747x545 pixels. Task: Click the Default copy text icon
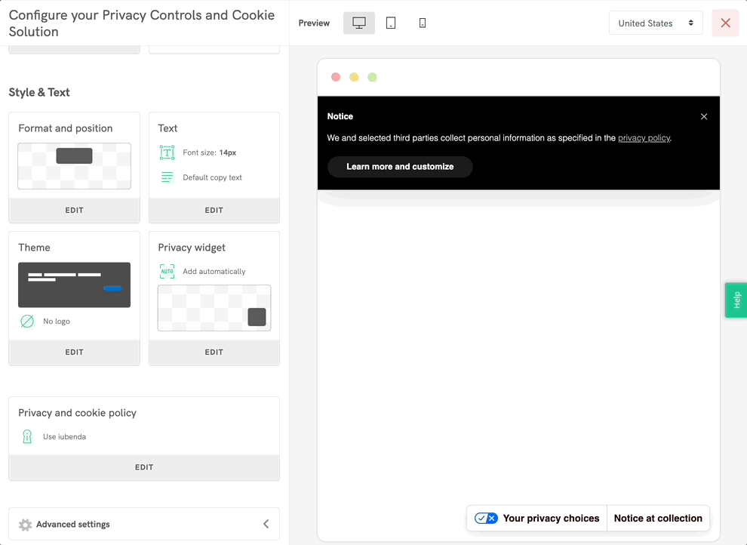point(167,177)
